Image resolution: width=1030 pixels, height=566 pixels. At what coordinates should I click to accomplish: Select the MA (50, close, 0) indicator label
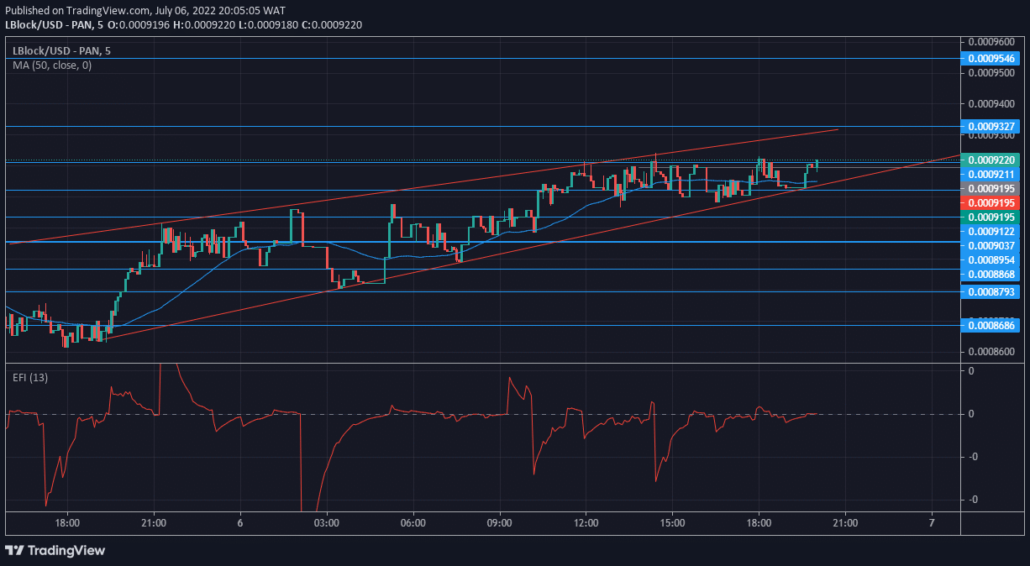coord(52,65)
